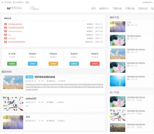This screenshot has height=134, width=154.
Task: Click the eye icon beside 阅读(328)
Action: click(48, 81)
